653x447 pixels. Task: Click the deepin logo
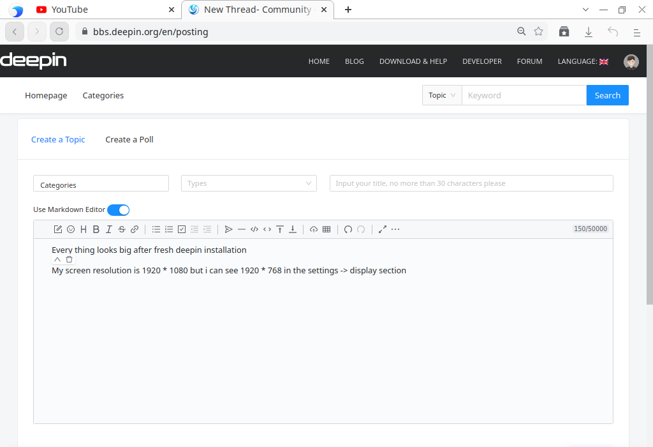coord(33,61)
